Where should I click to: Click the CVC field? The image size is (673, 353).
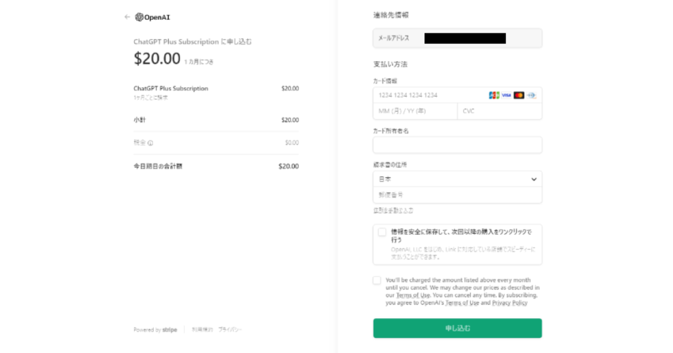pos(499,111)
